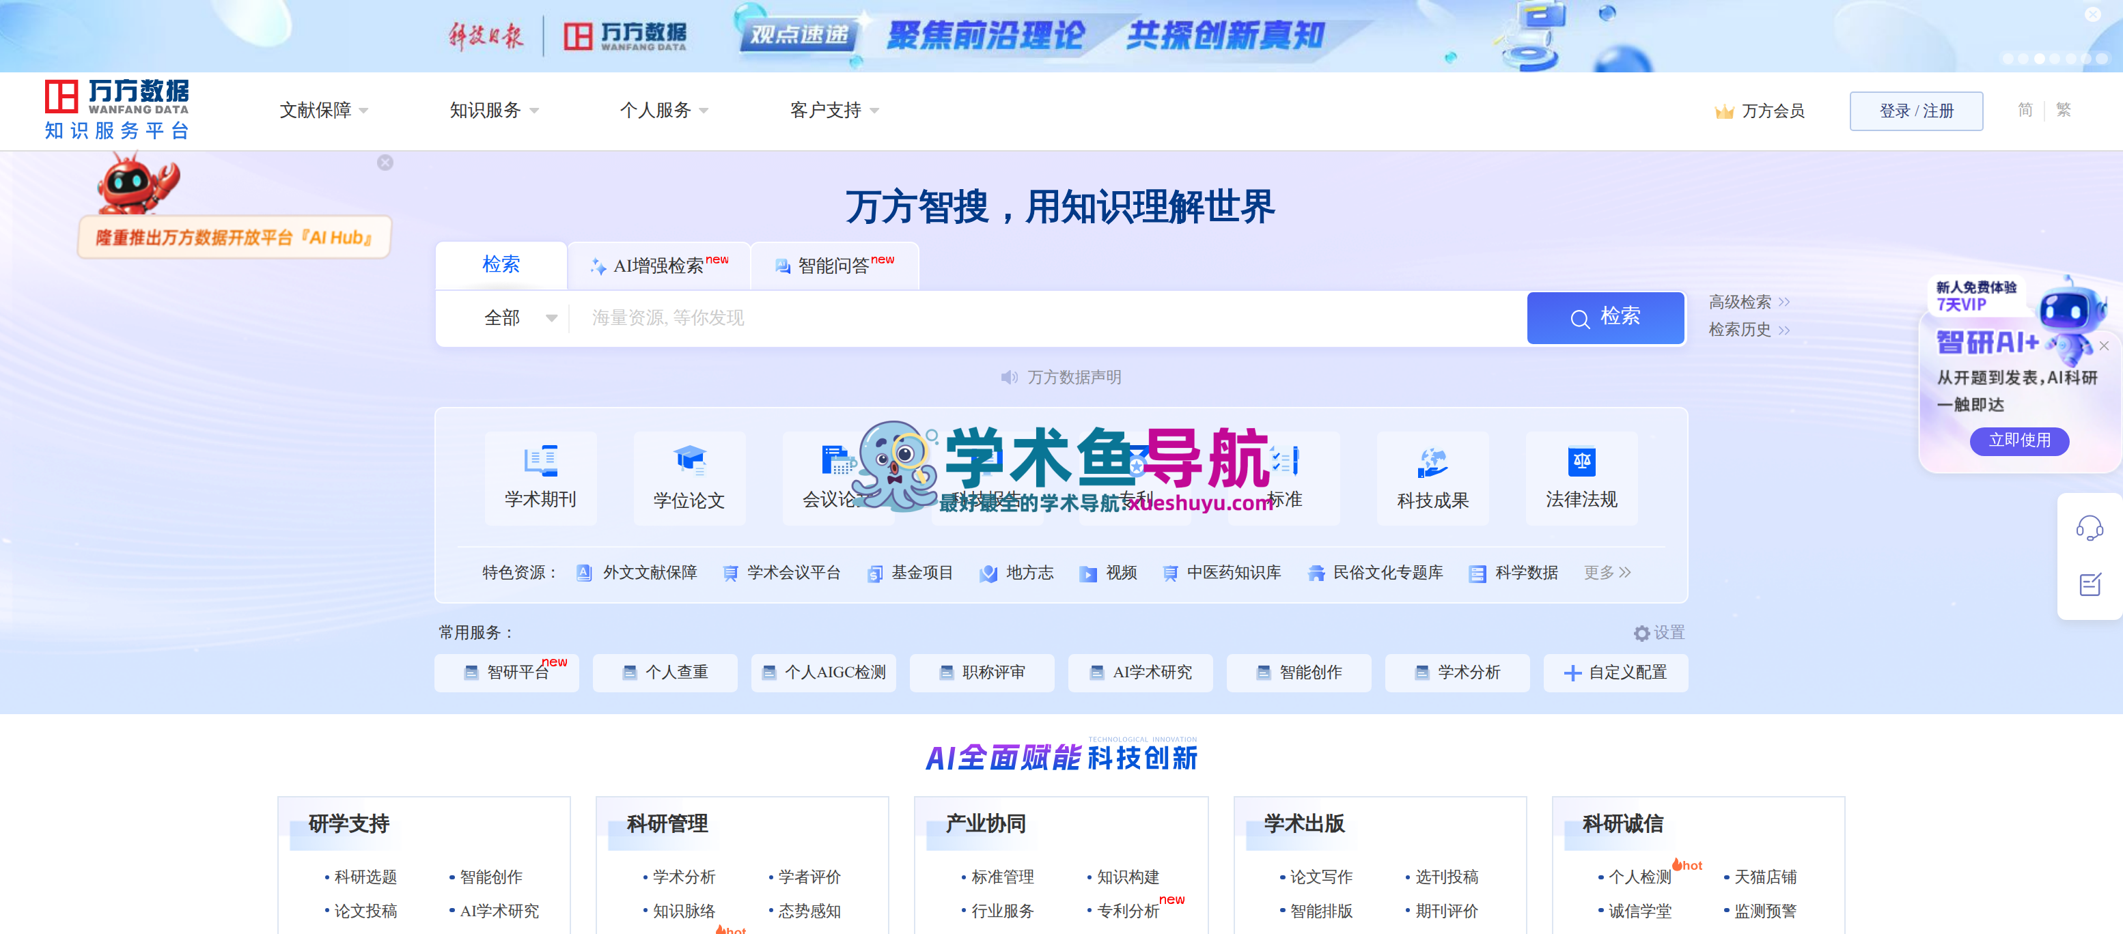
Task: Click the 天猫店铺 link
Action: tap(1765, 877)
